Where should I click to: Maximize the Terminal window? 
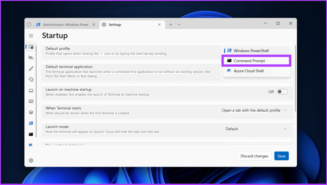tap(278, 23)
